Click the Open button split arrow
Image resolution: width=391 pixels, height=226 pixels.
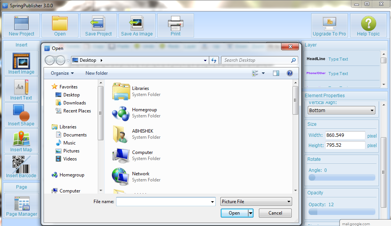pos(250,213)
